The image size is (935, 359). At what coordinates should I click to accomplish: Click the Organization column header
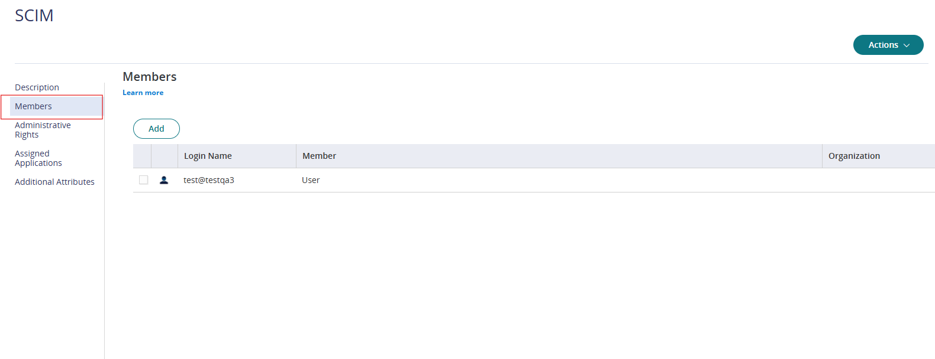[853, 156]
